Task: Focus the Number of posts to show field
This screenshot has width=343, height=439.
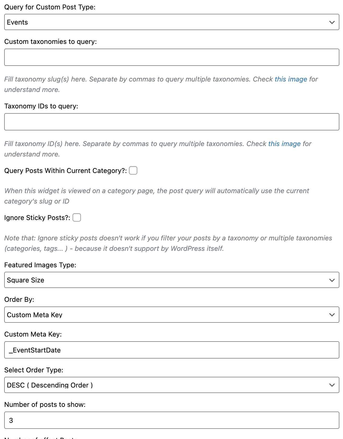Action: [x=171, y=420]
